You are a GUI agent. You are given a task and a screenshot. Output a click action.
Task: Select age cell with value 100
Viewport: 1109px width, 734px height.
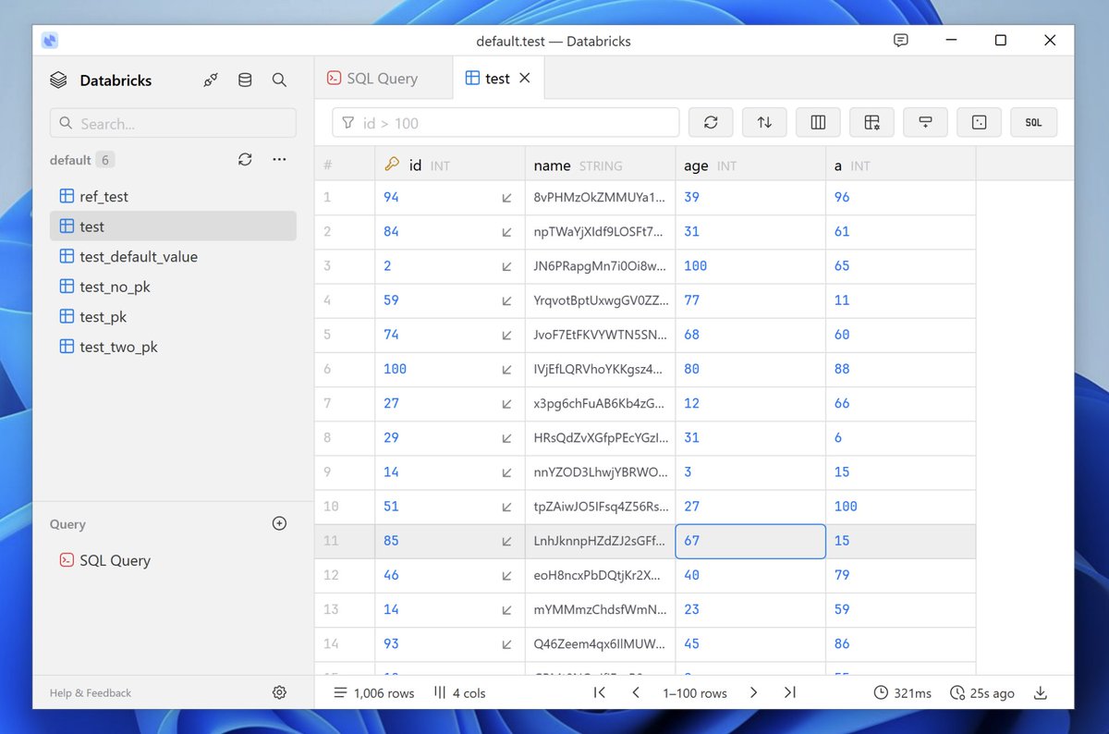pyautogui.click(x=750, y=265)
